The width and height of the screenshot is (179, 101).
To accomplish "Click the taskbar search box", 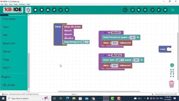I will 29,98.
